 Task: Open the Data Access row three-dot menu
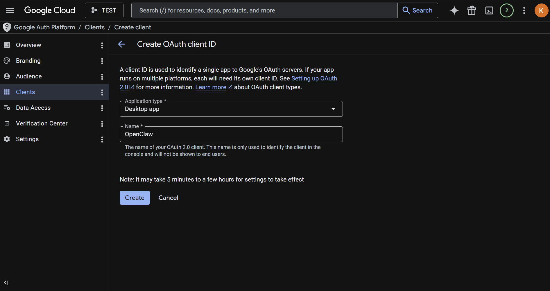click(102, 108)
